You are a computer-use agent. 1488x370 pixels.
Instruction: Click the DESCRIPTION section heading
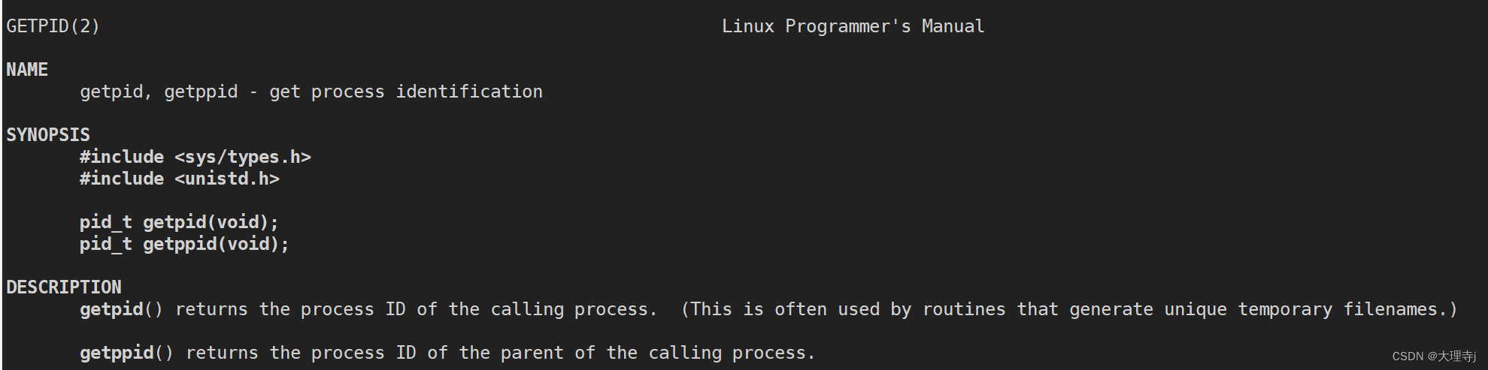64,287
